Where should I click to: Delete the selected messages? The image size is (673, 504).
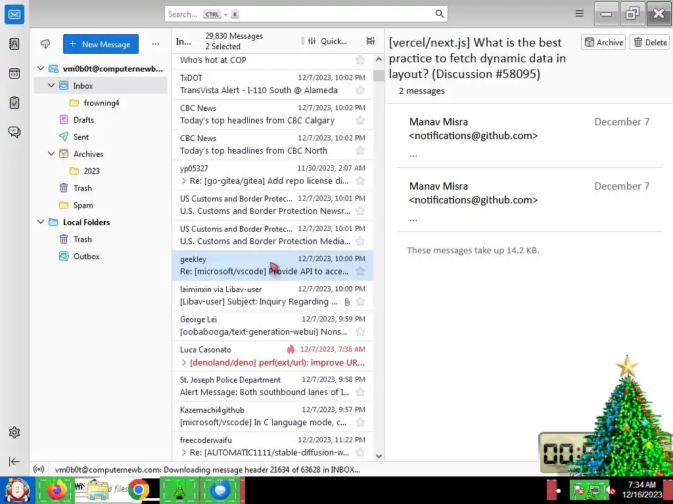(650, 42)
